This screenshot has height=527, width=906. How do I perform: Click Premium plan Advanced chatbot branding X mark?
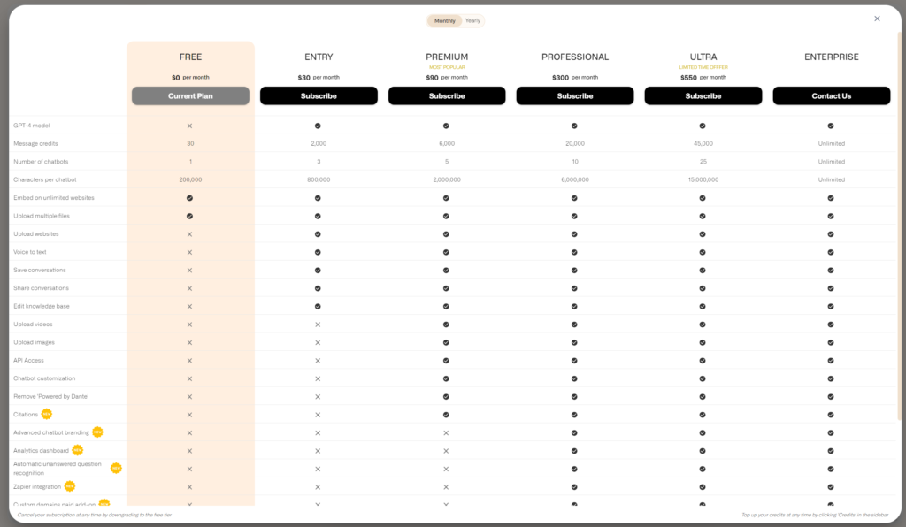click(446, 433)
